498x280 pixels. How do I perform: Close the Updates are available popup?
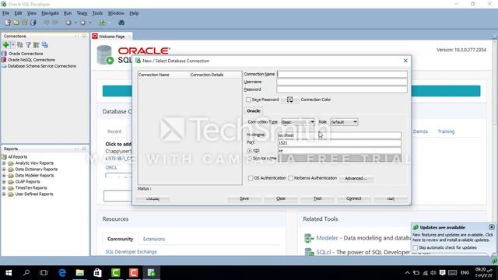pyautogui.click(x=492, y=227)
